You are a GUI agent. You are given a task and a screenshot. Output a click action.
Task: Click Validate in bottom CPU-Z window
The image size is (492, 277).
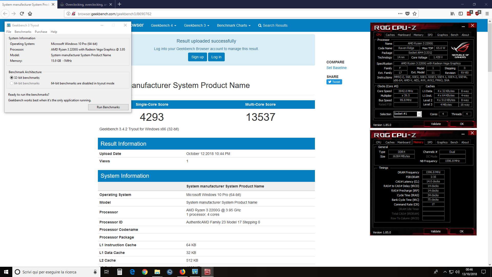coord(436,231)
